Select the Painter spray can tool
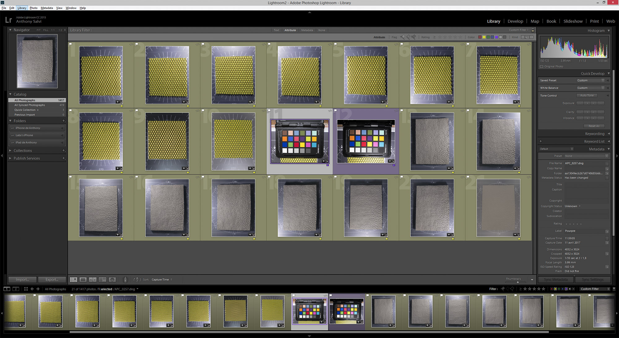619x338 pixels. [x=125, y=280]
